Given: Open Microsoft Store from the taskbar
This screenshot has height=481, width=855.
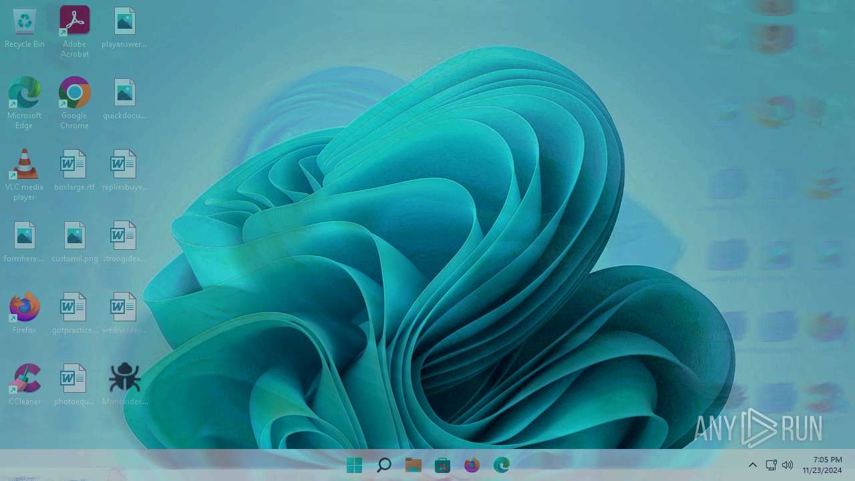Looking at the screenshot, I should tap(442, 465).
